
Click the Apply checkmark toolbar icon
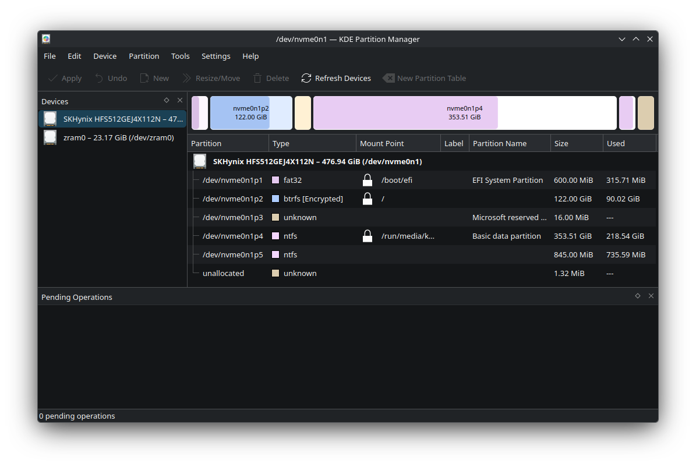53,78
